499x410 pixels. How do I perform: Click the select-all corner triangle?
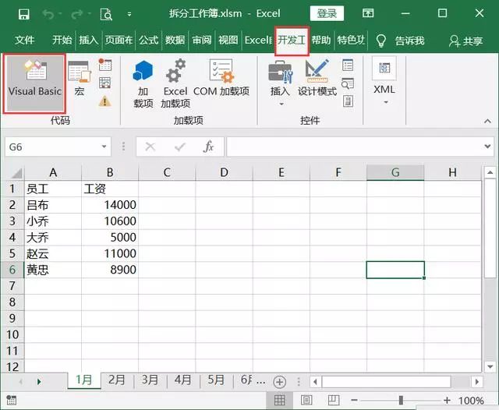[16, 173]
